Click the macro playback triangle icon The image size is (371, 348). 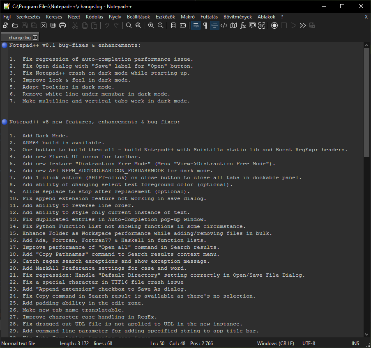pyautogui.click(x=293, y=25)
